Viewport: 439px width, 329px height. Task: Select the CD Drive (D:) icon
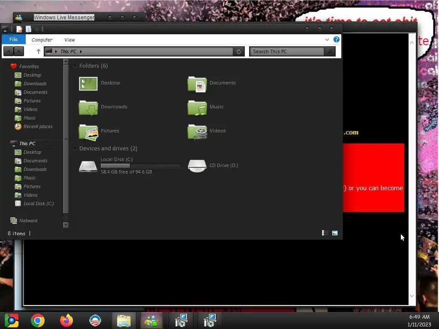(197, 166)
